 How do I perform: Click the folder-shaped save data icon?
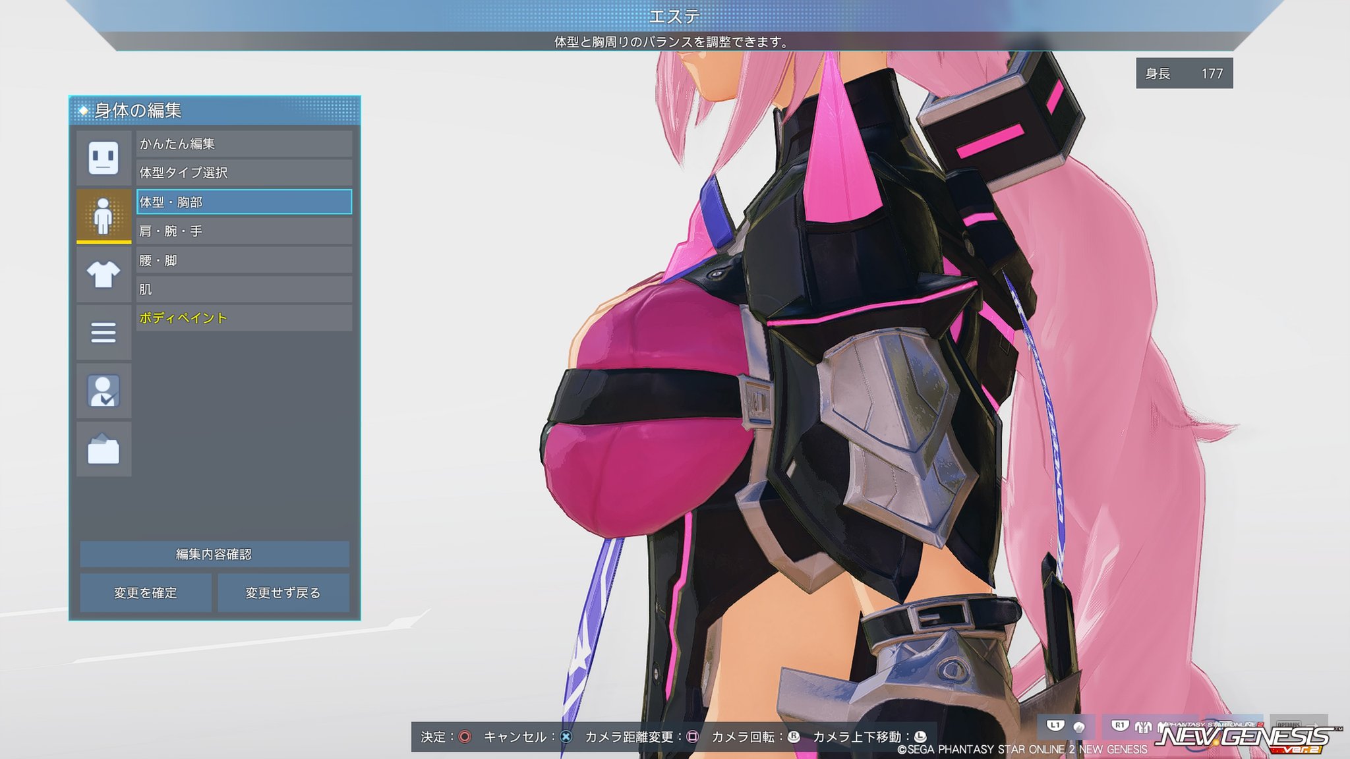[103, 449]
